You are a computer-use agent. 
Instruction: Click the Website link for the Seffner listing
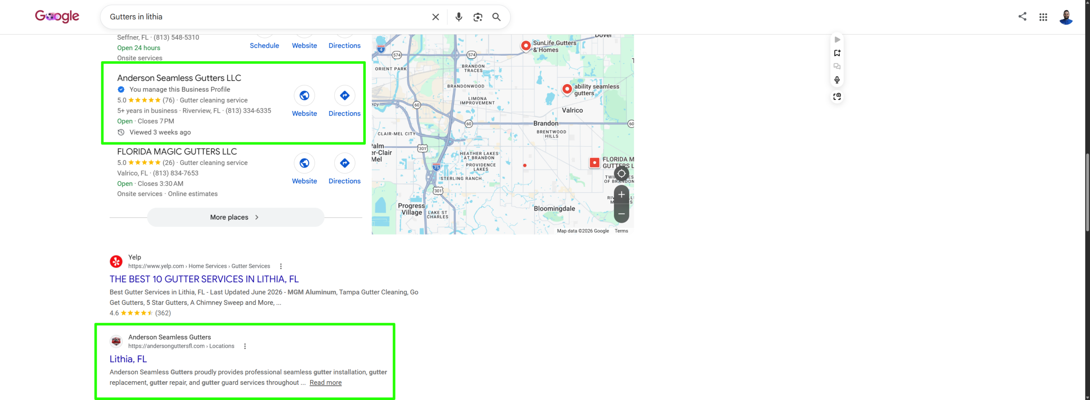tap(304, 45)
